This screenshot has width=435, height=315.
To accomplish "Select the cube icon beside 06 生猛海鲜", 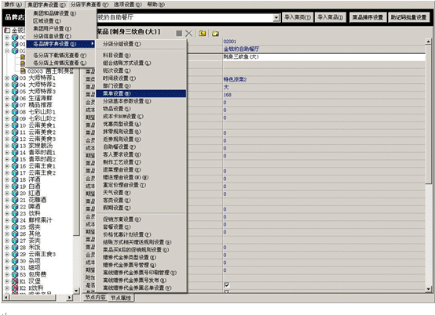I will [15, 98].
